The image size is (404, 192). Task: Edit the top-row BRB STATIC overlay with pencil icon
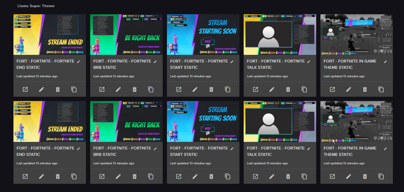[x=118, y=89]
